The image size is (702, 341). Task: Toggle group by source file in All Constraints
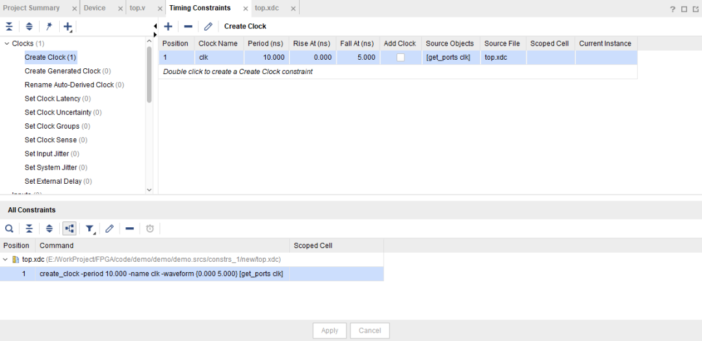pos(70,229)
